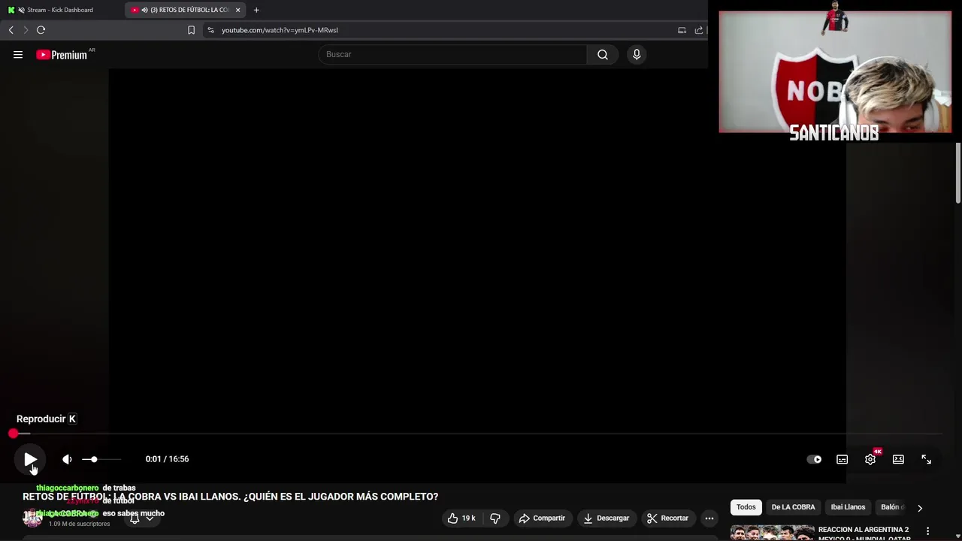Viewport: 962px width, 541px height.
Task: Select the Todos filter chip
Action: [746, 507]
